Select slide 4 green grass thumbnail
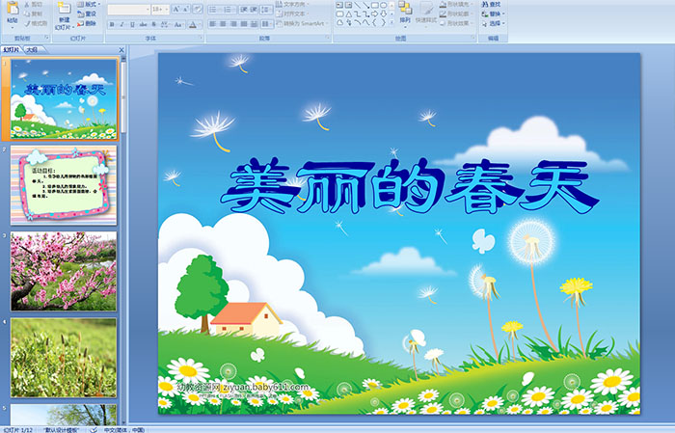 (x=64, y=358)
